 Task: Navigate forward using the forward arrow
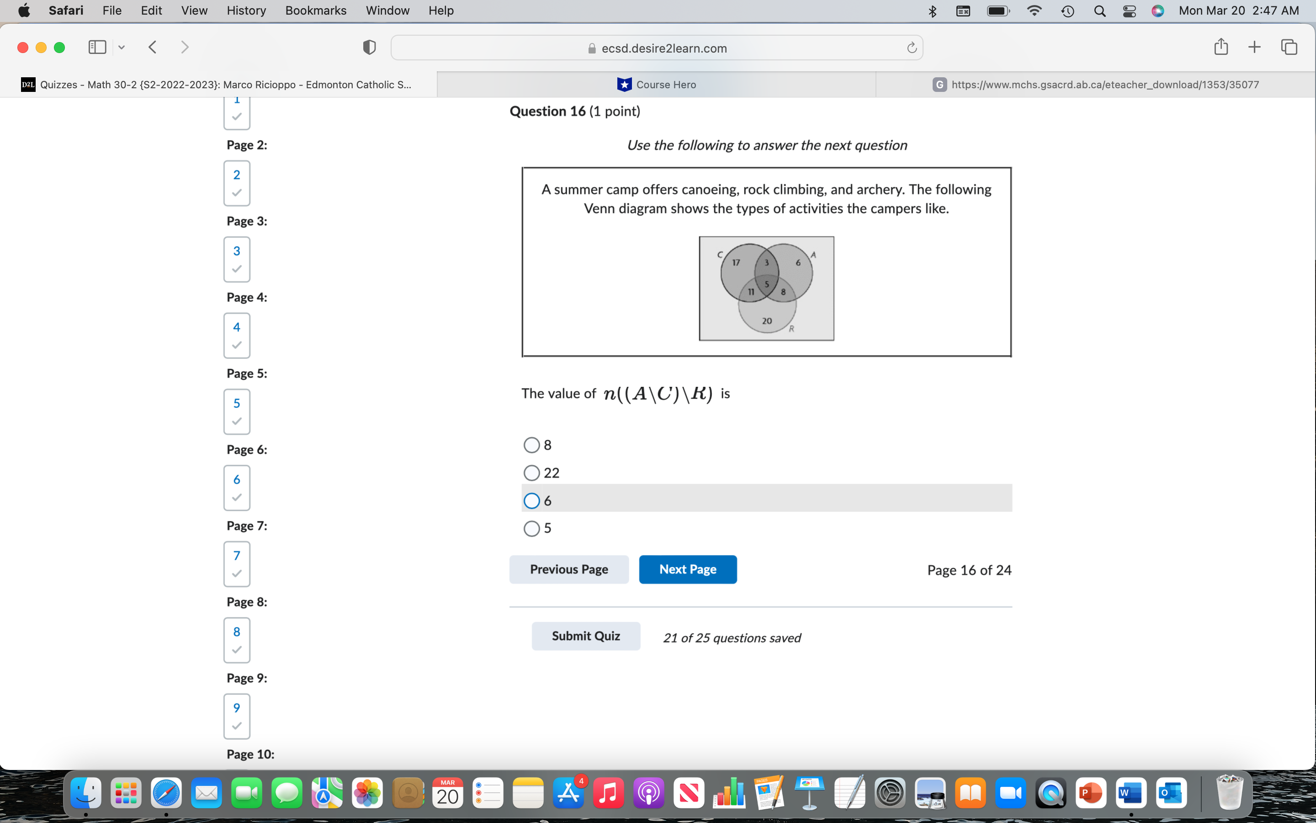click(x=184, y=48)
